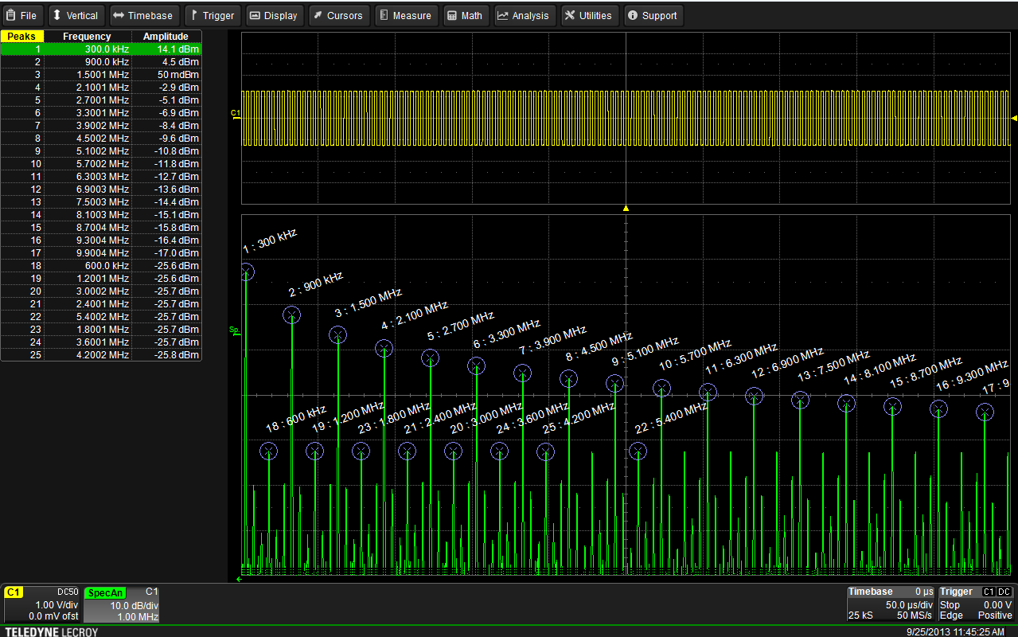
Task: Click the yellow C1 trace label
Action: click(x=235, y=114)
